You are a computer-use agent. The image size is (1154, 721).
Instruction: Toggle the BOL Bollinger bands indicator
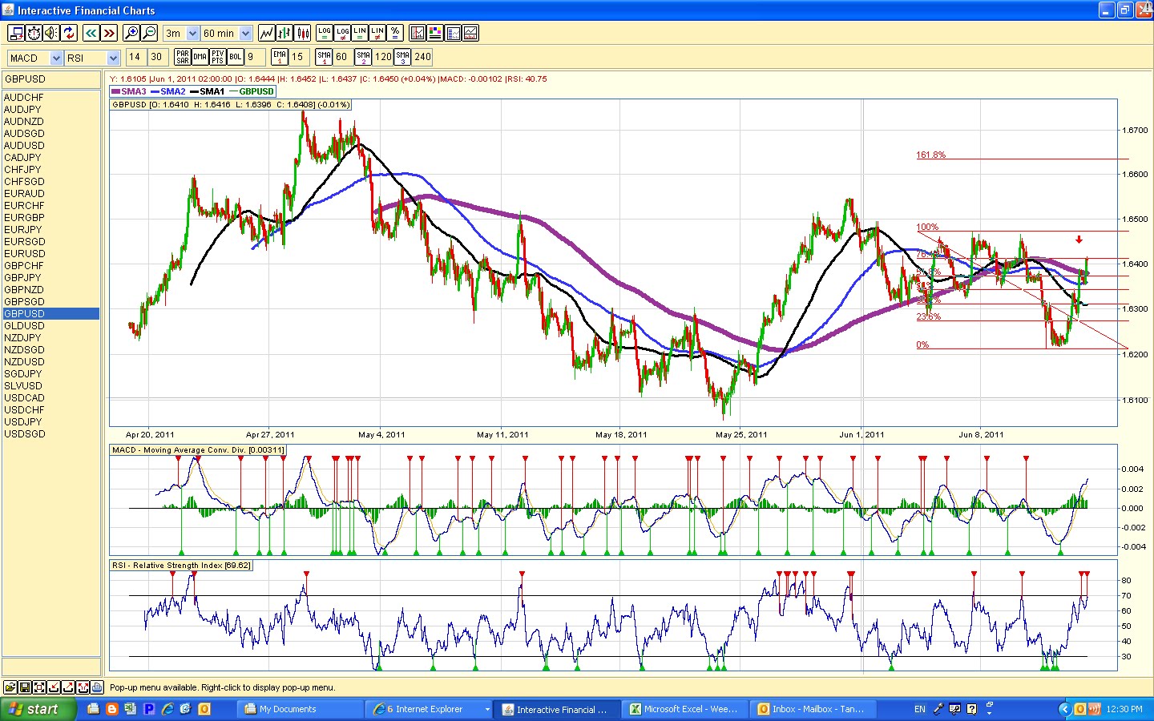(236, 57)
